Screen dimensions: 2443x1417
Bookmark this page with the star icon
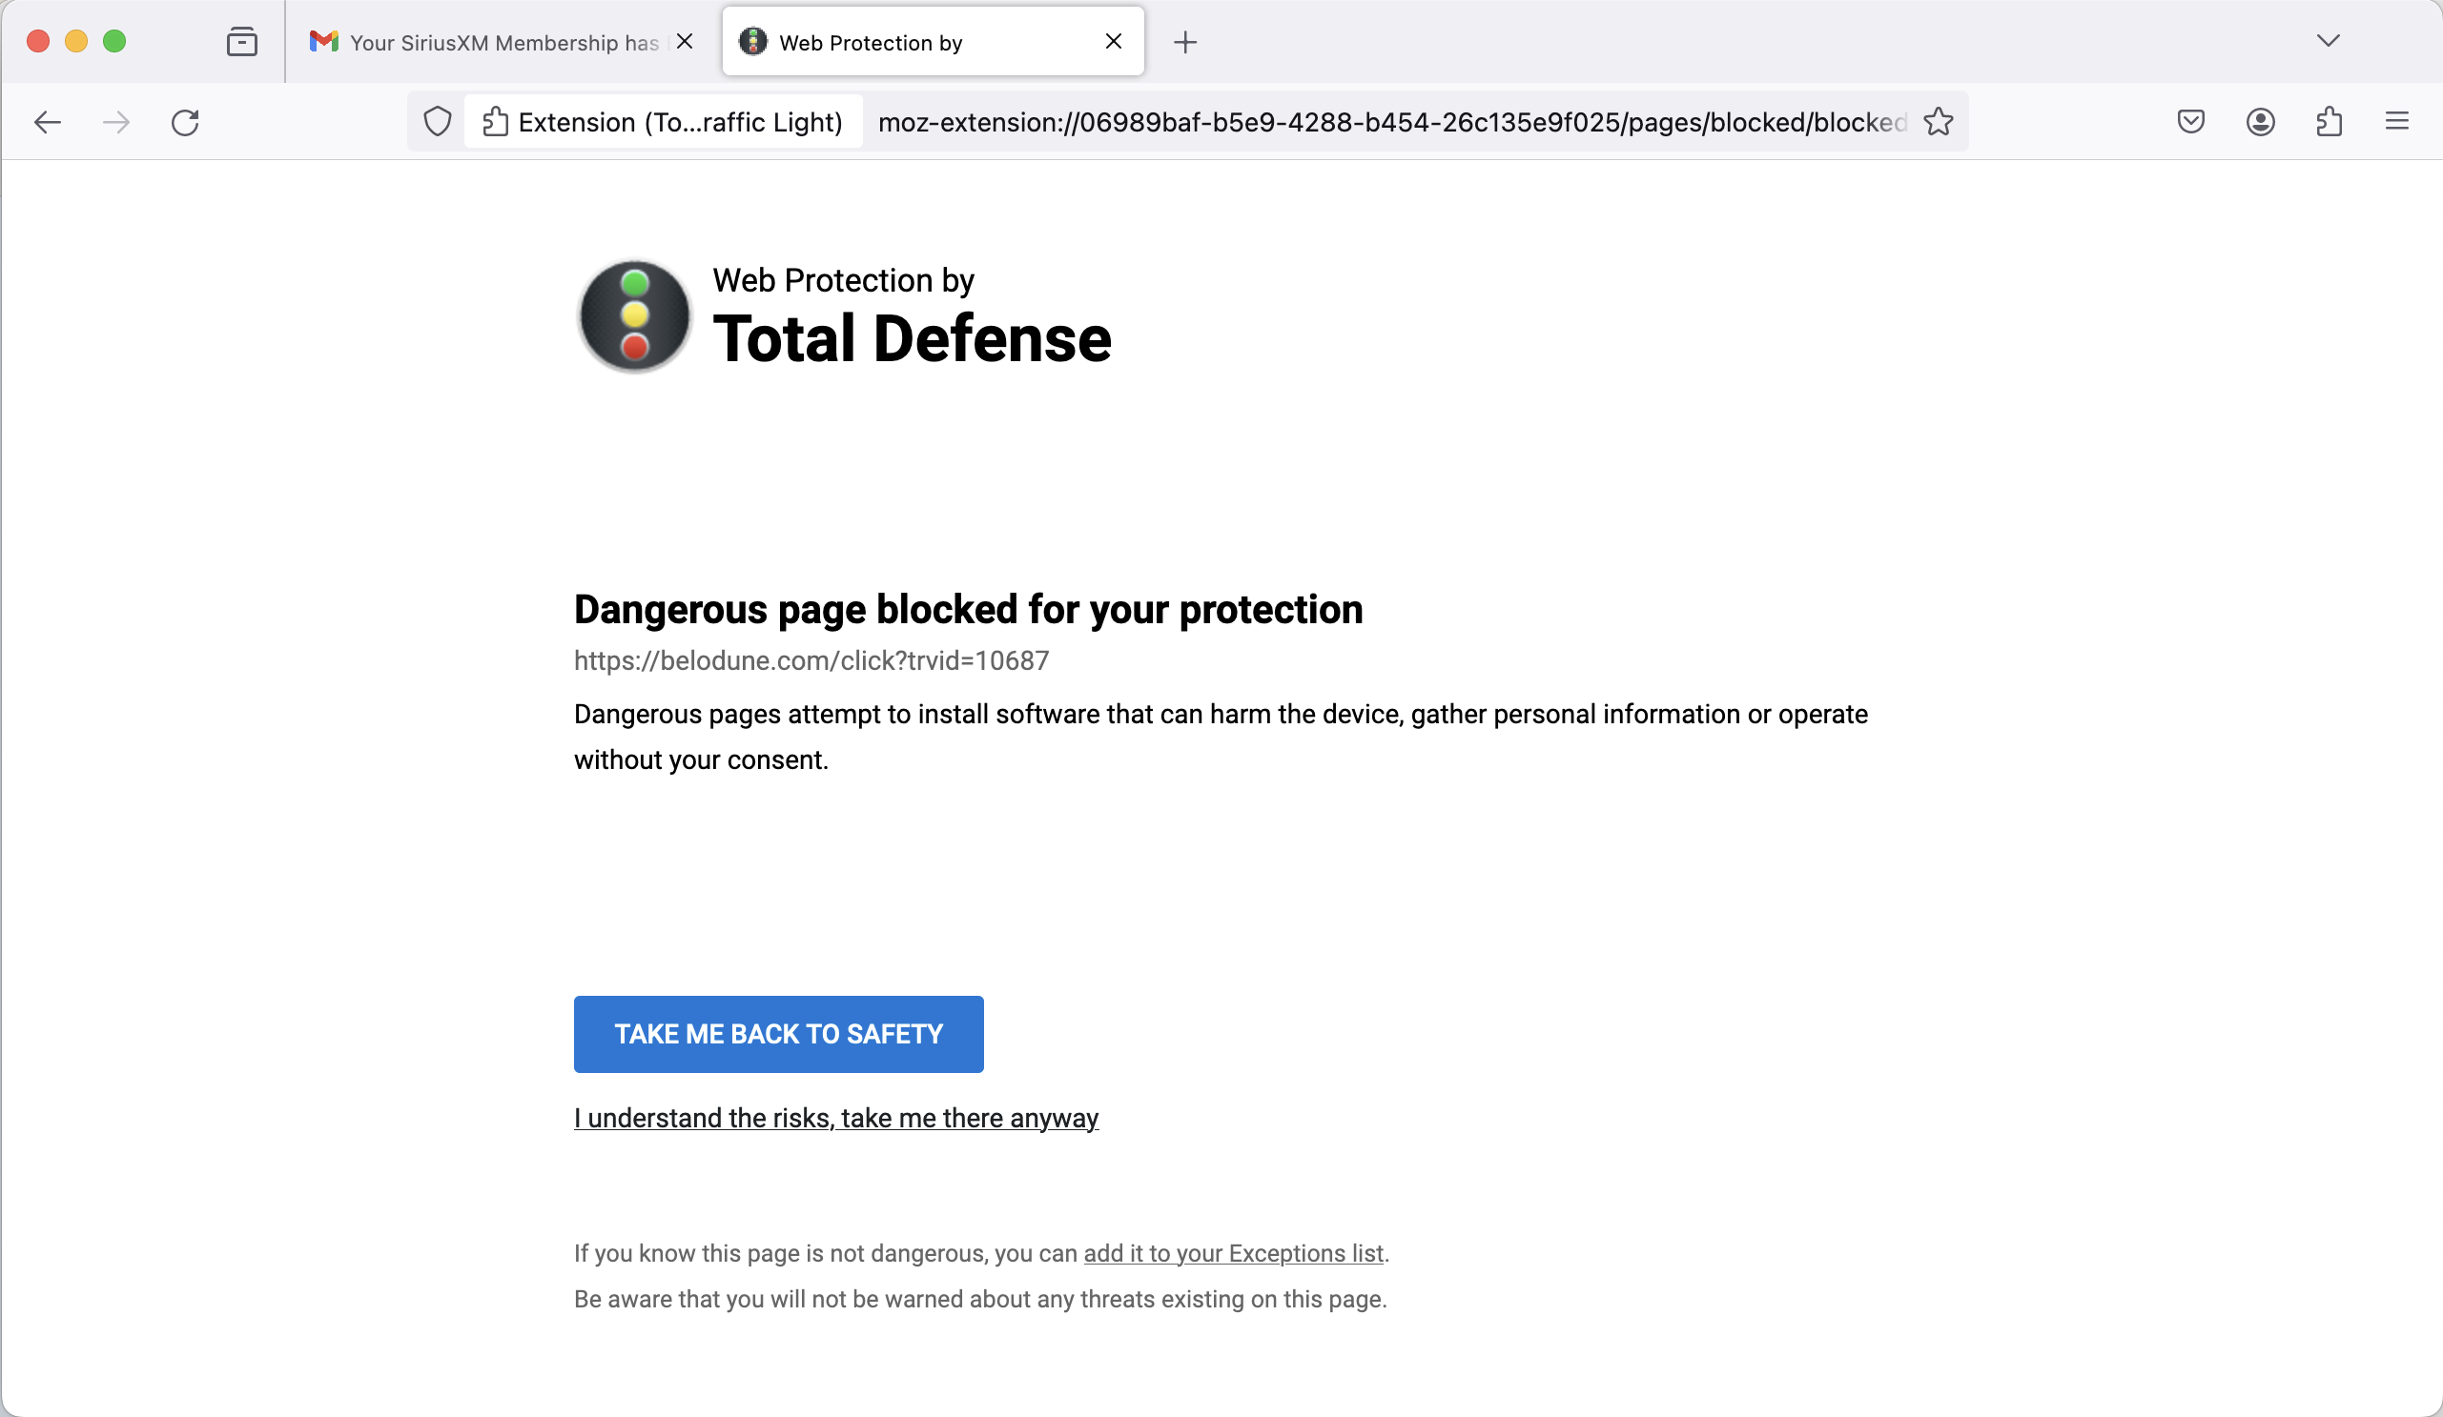click(1939, 122)
